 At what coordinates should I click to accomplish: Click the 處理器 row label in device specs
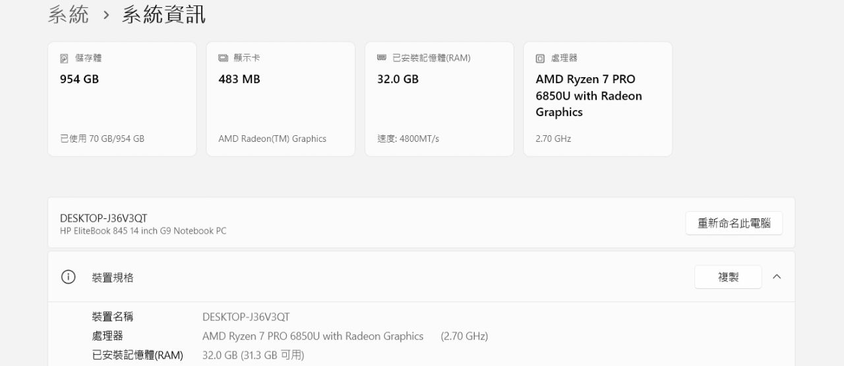(107, 336)
